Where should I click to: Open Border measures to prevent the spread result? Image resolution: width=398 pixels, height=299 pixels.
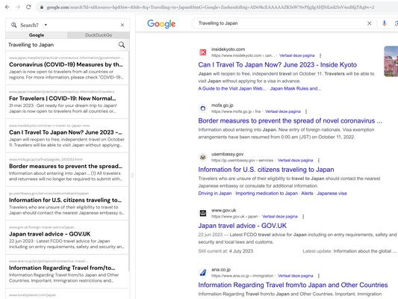coord(290,120)
